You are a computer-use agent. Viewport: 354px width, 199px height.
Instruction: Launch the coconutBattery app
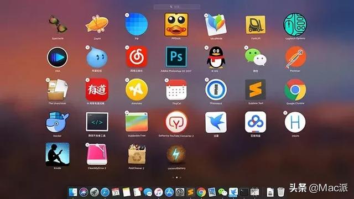(176, 154)
